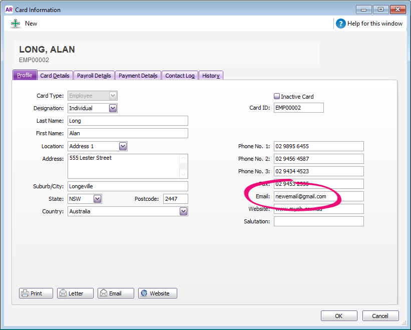This screenshot has width=411, height=330.
Task: Click the AR application icon in title bar
Action: pyautogui.click(x=9, y=10)
